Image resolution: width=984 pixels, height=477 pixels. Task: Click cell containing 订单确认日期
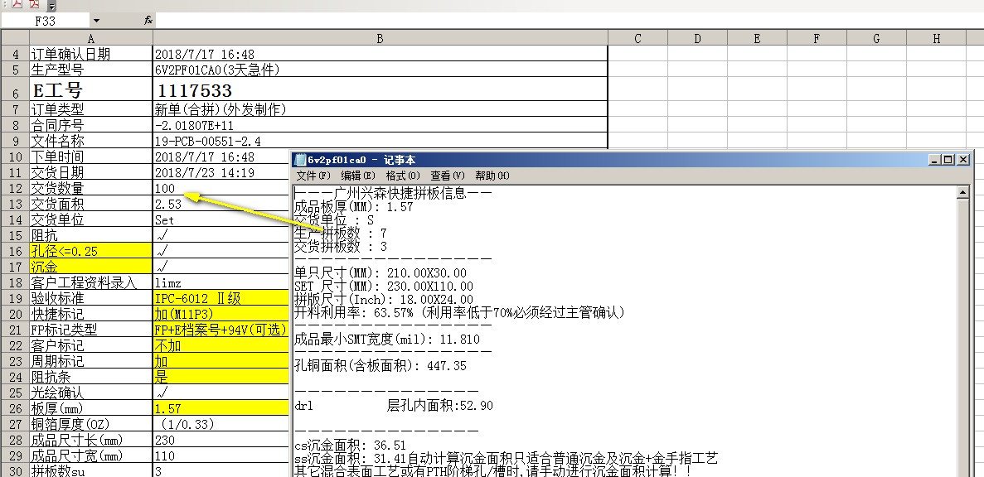(x=90, y=54)
